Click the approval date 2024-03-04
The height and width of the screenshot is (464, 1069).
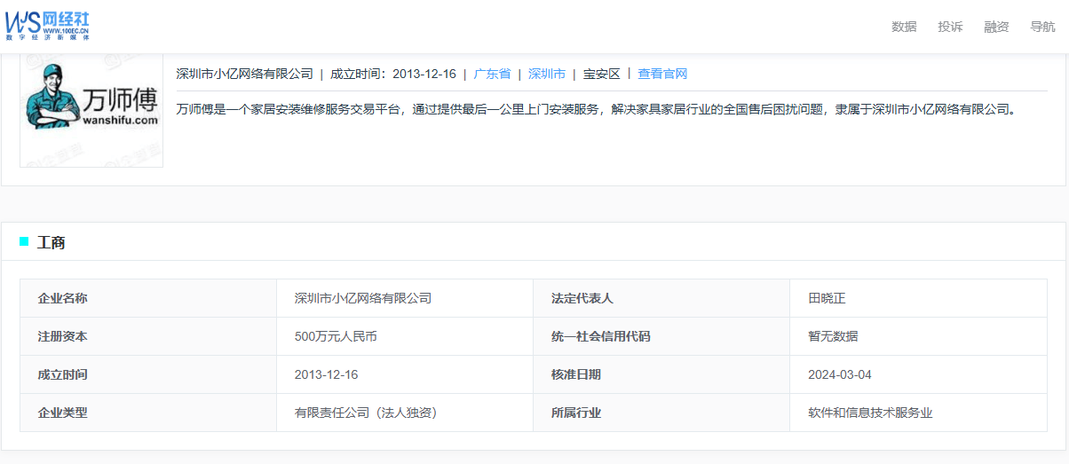coord(840,374)
